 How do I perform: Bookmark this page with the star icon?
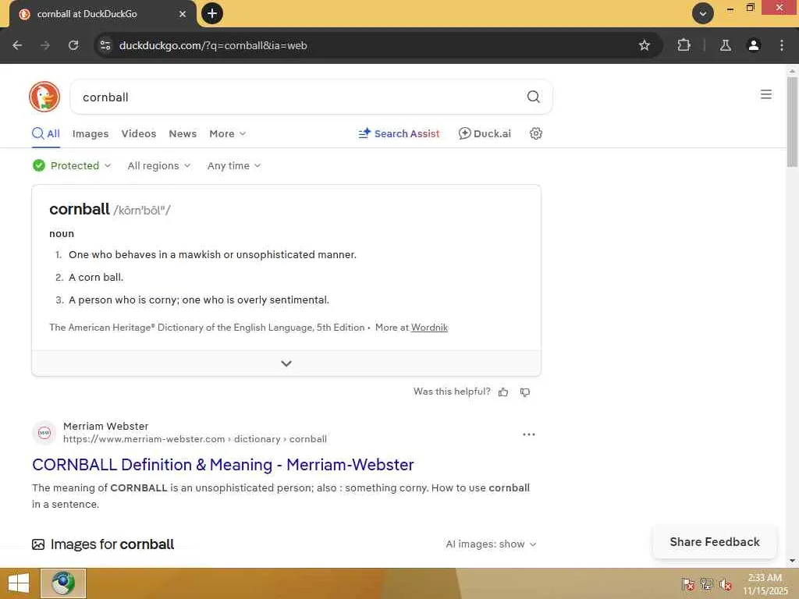click(644, 45)
